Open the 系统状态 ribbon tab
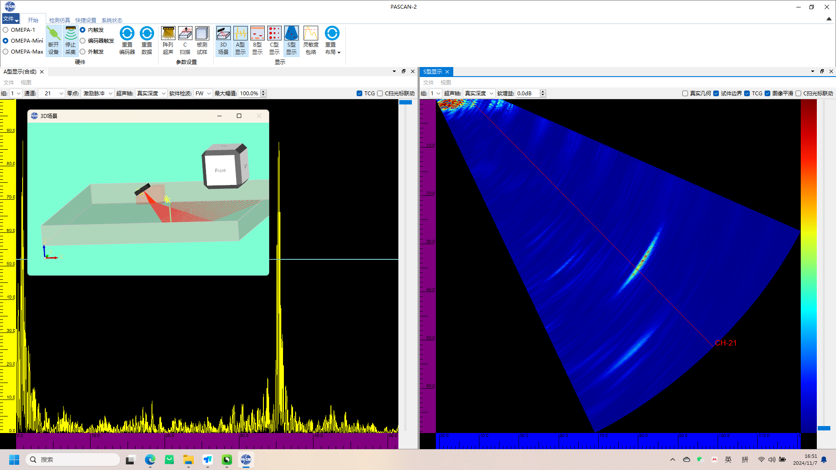Viewport: 836px width, 470px height. (x=111, y=20)
